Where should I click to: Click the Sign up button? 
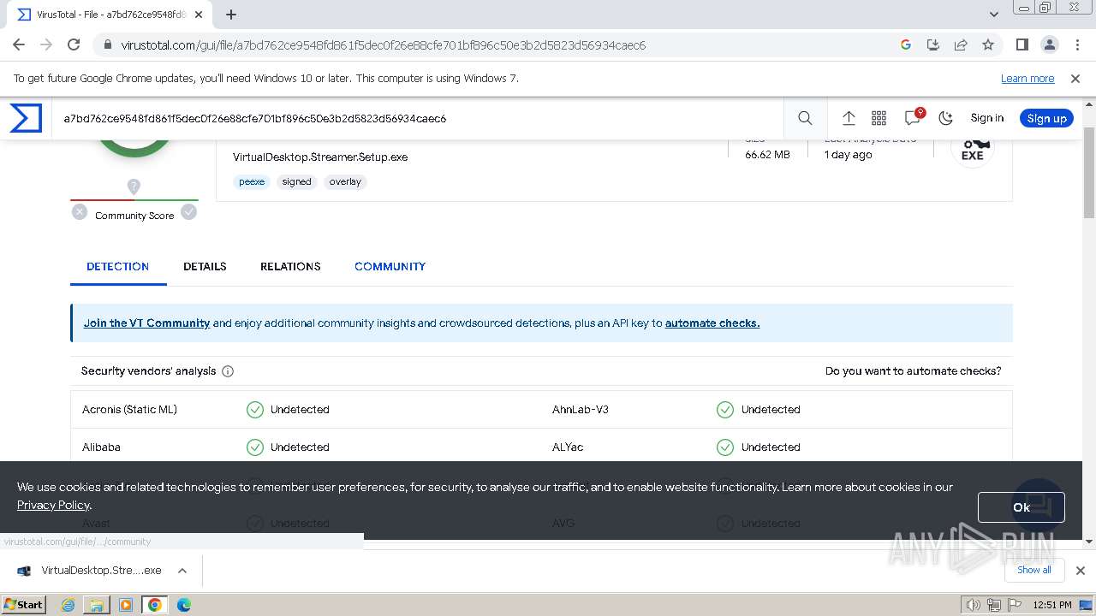[1046, 118]
